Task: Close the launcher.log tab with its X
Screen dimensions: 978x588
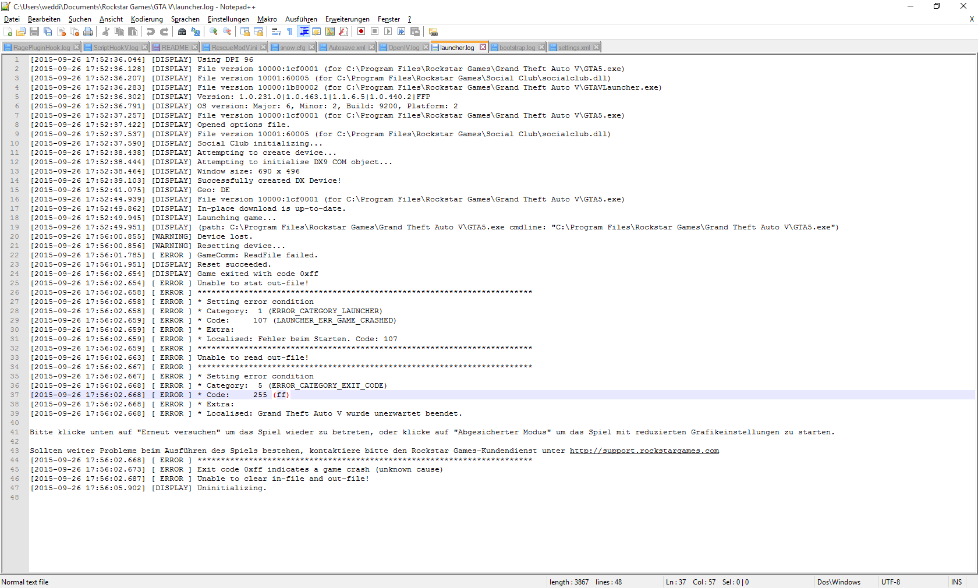Action: [483, 47]
